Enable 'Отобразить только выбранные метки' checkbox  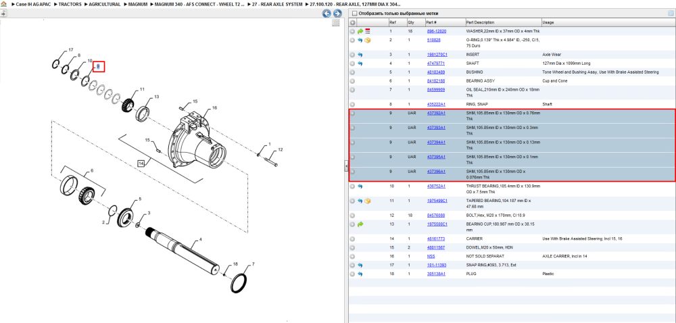tap(354, 14)
